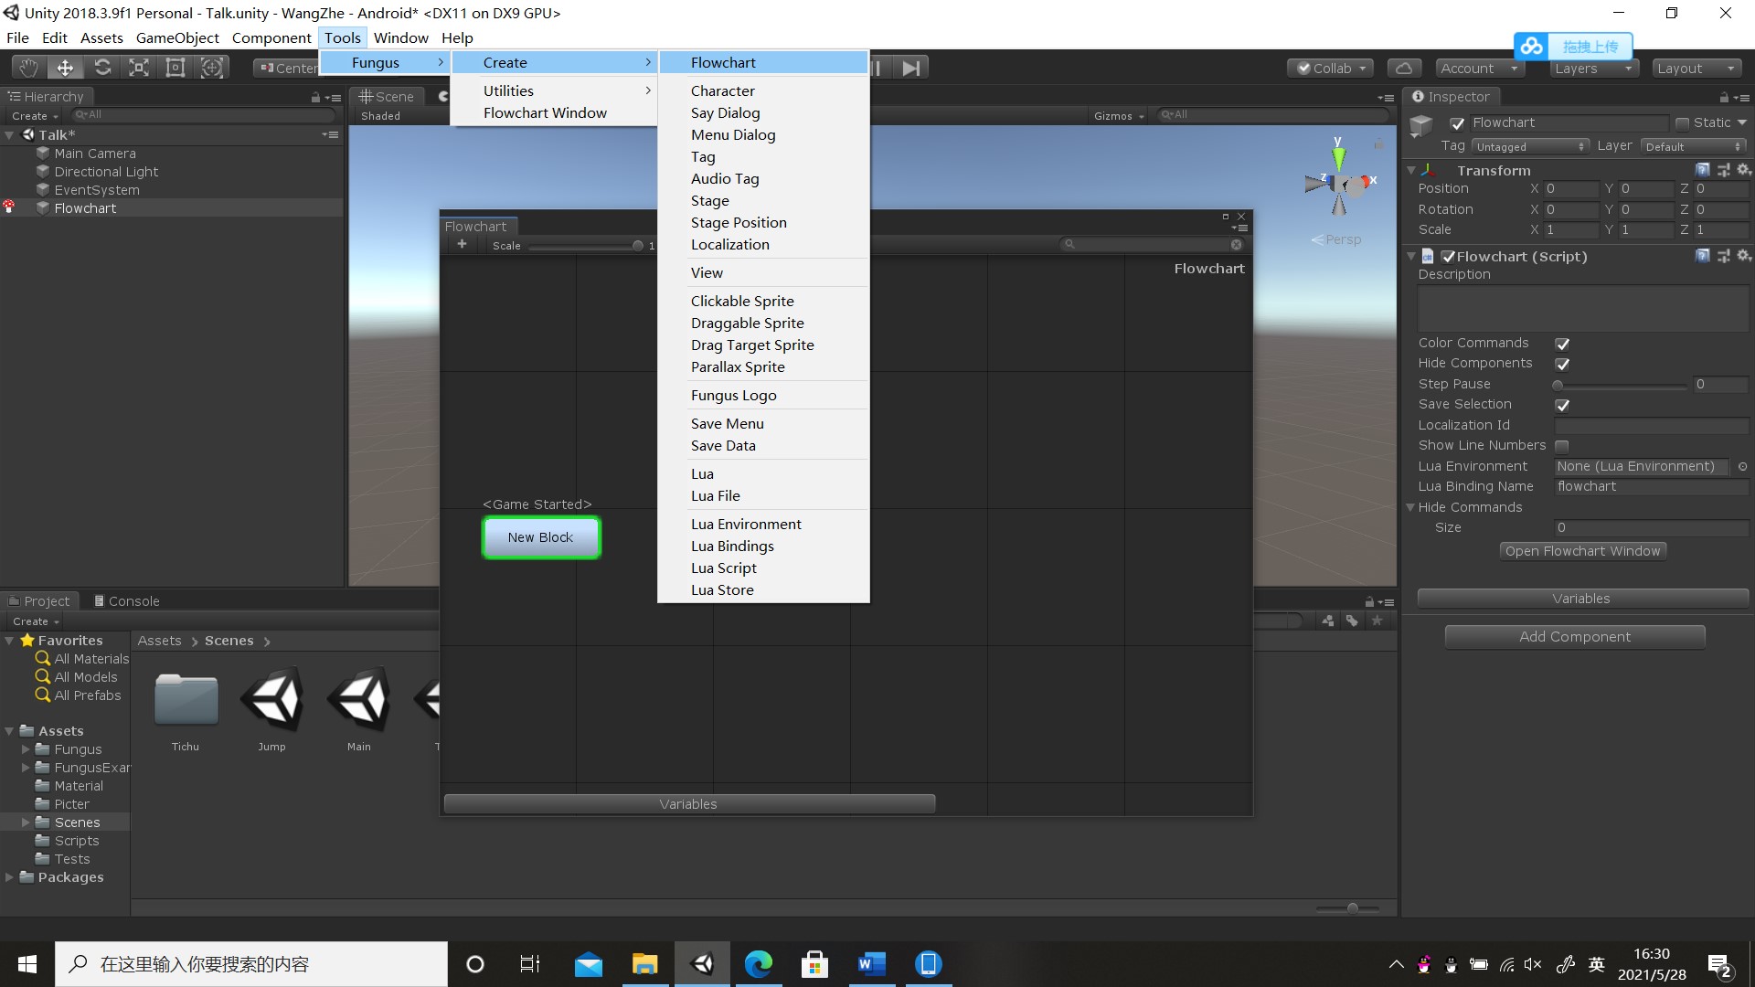Open Microsoft Edge from taskbar

tap(758, 964)
